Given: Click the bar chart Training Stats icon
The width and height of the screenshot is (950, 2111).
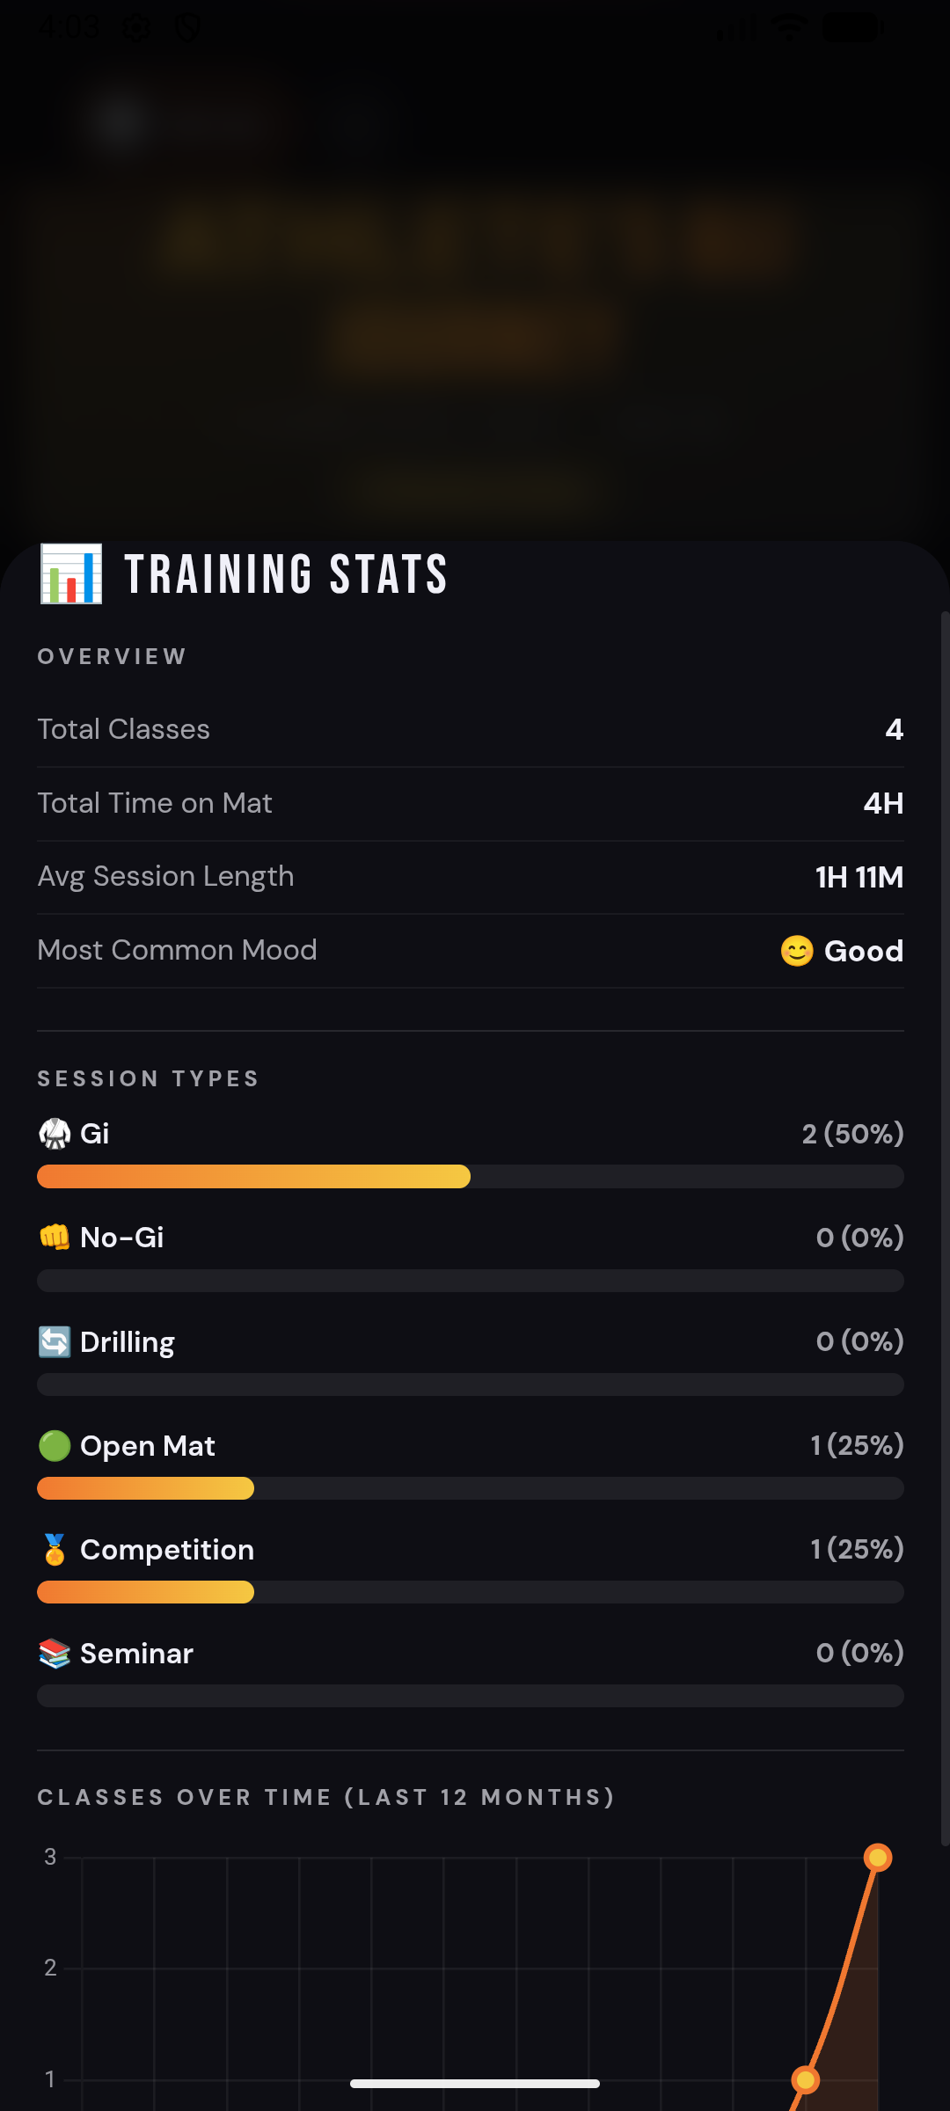Looking at the screenshot, I should coord(70,576).
